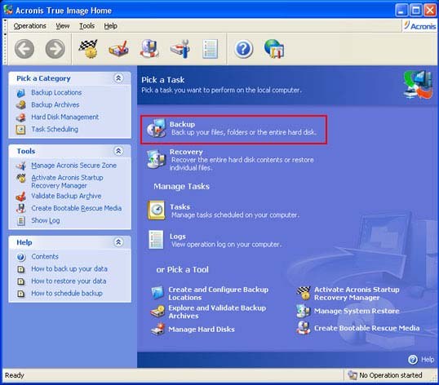Open the Tools menu
Screen dimensions: 439x385
pos(86,26)
